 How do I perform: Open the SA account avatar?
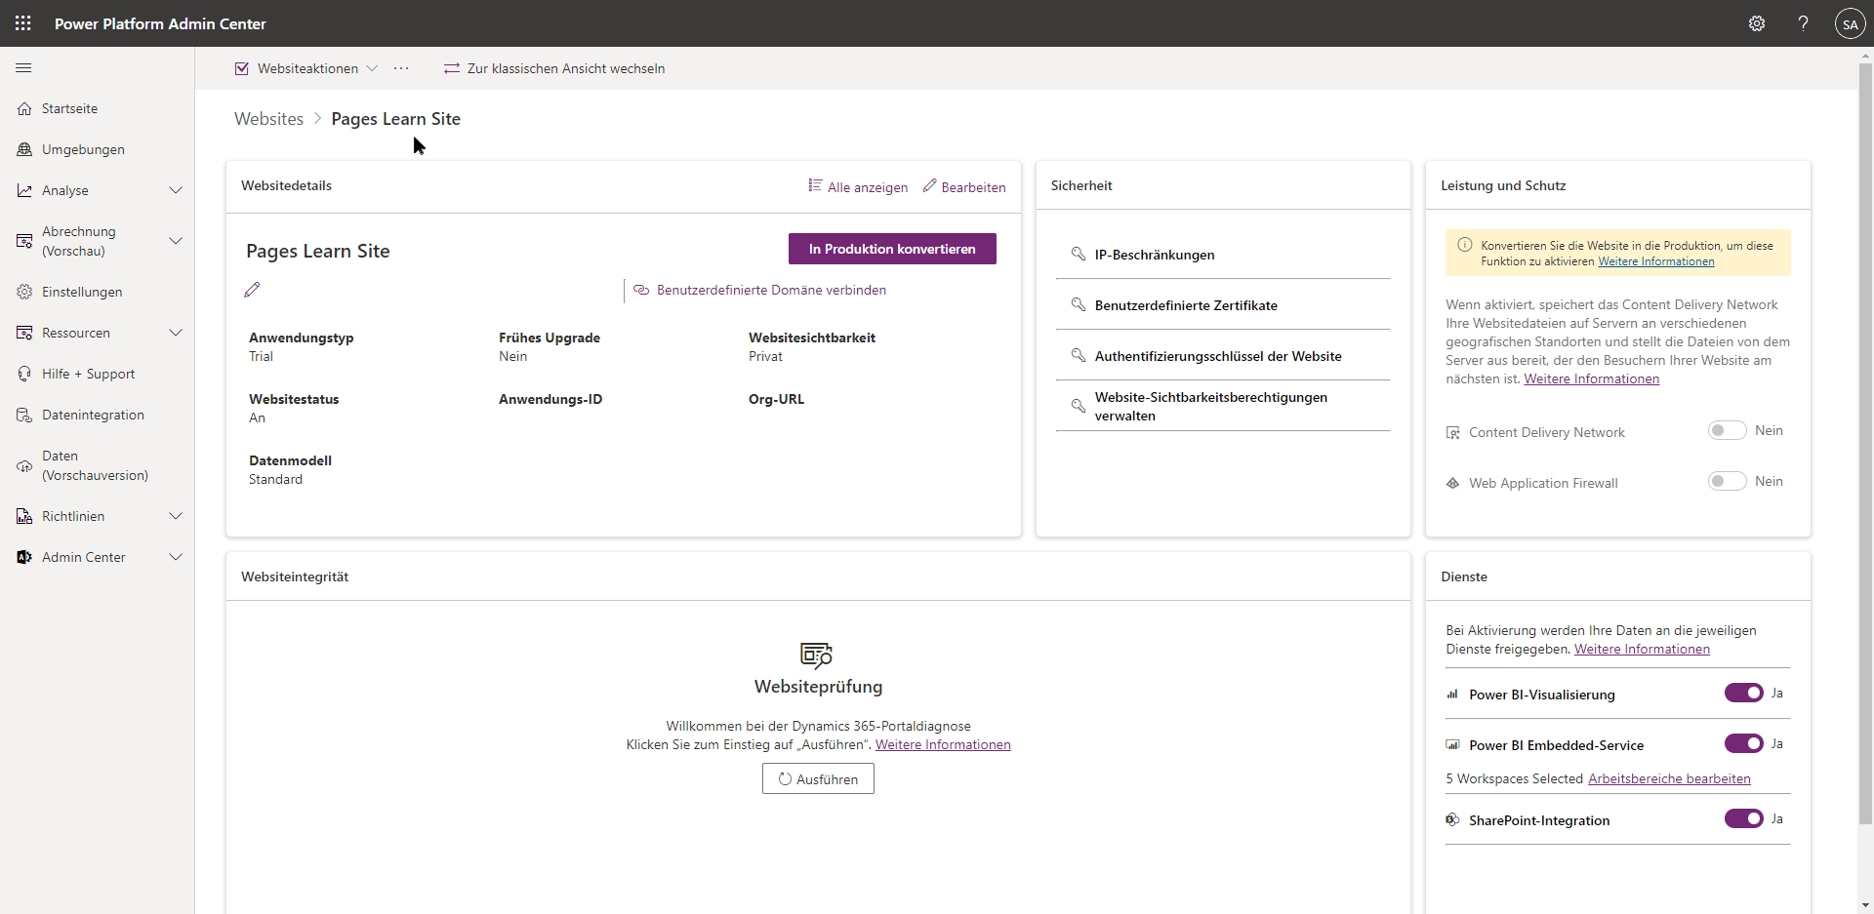[1850, 23]
